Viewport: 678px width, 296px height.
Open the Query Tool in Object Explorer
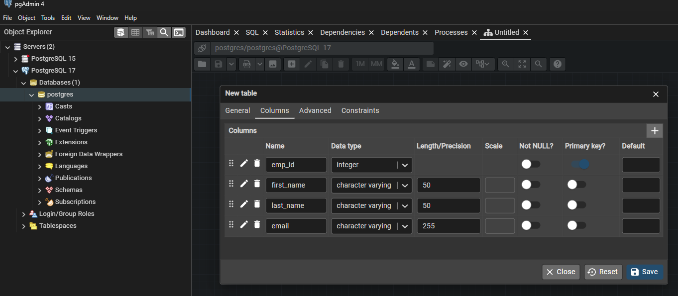[120, 32]
